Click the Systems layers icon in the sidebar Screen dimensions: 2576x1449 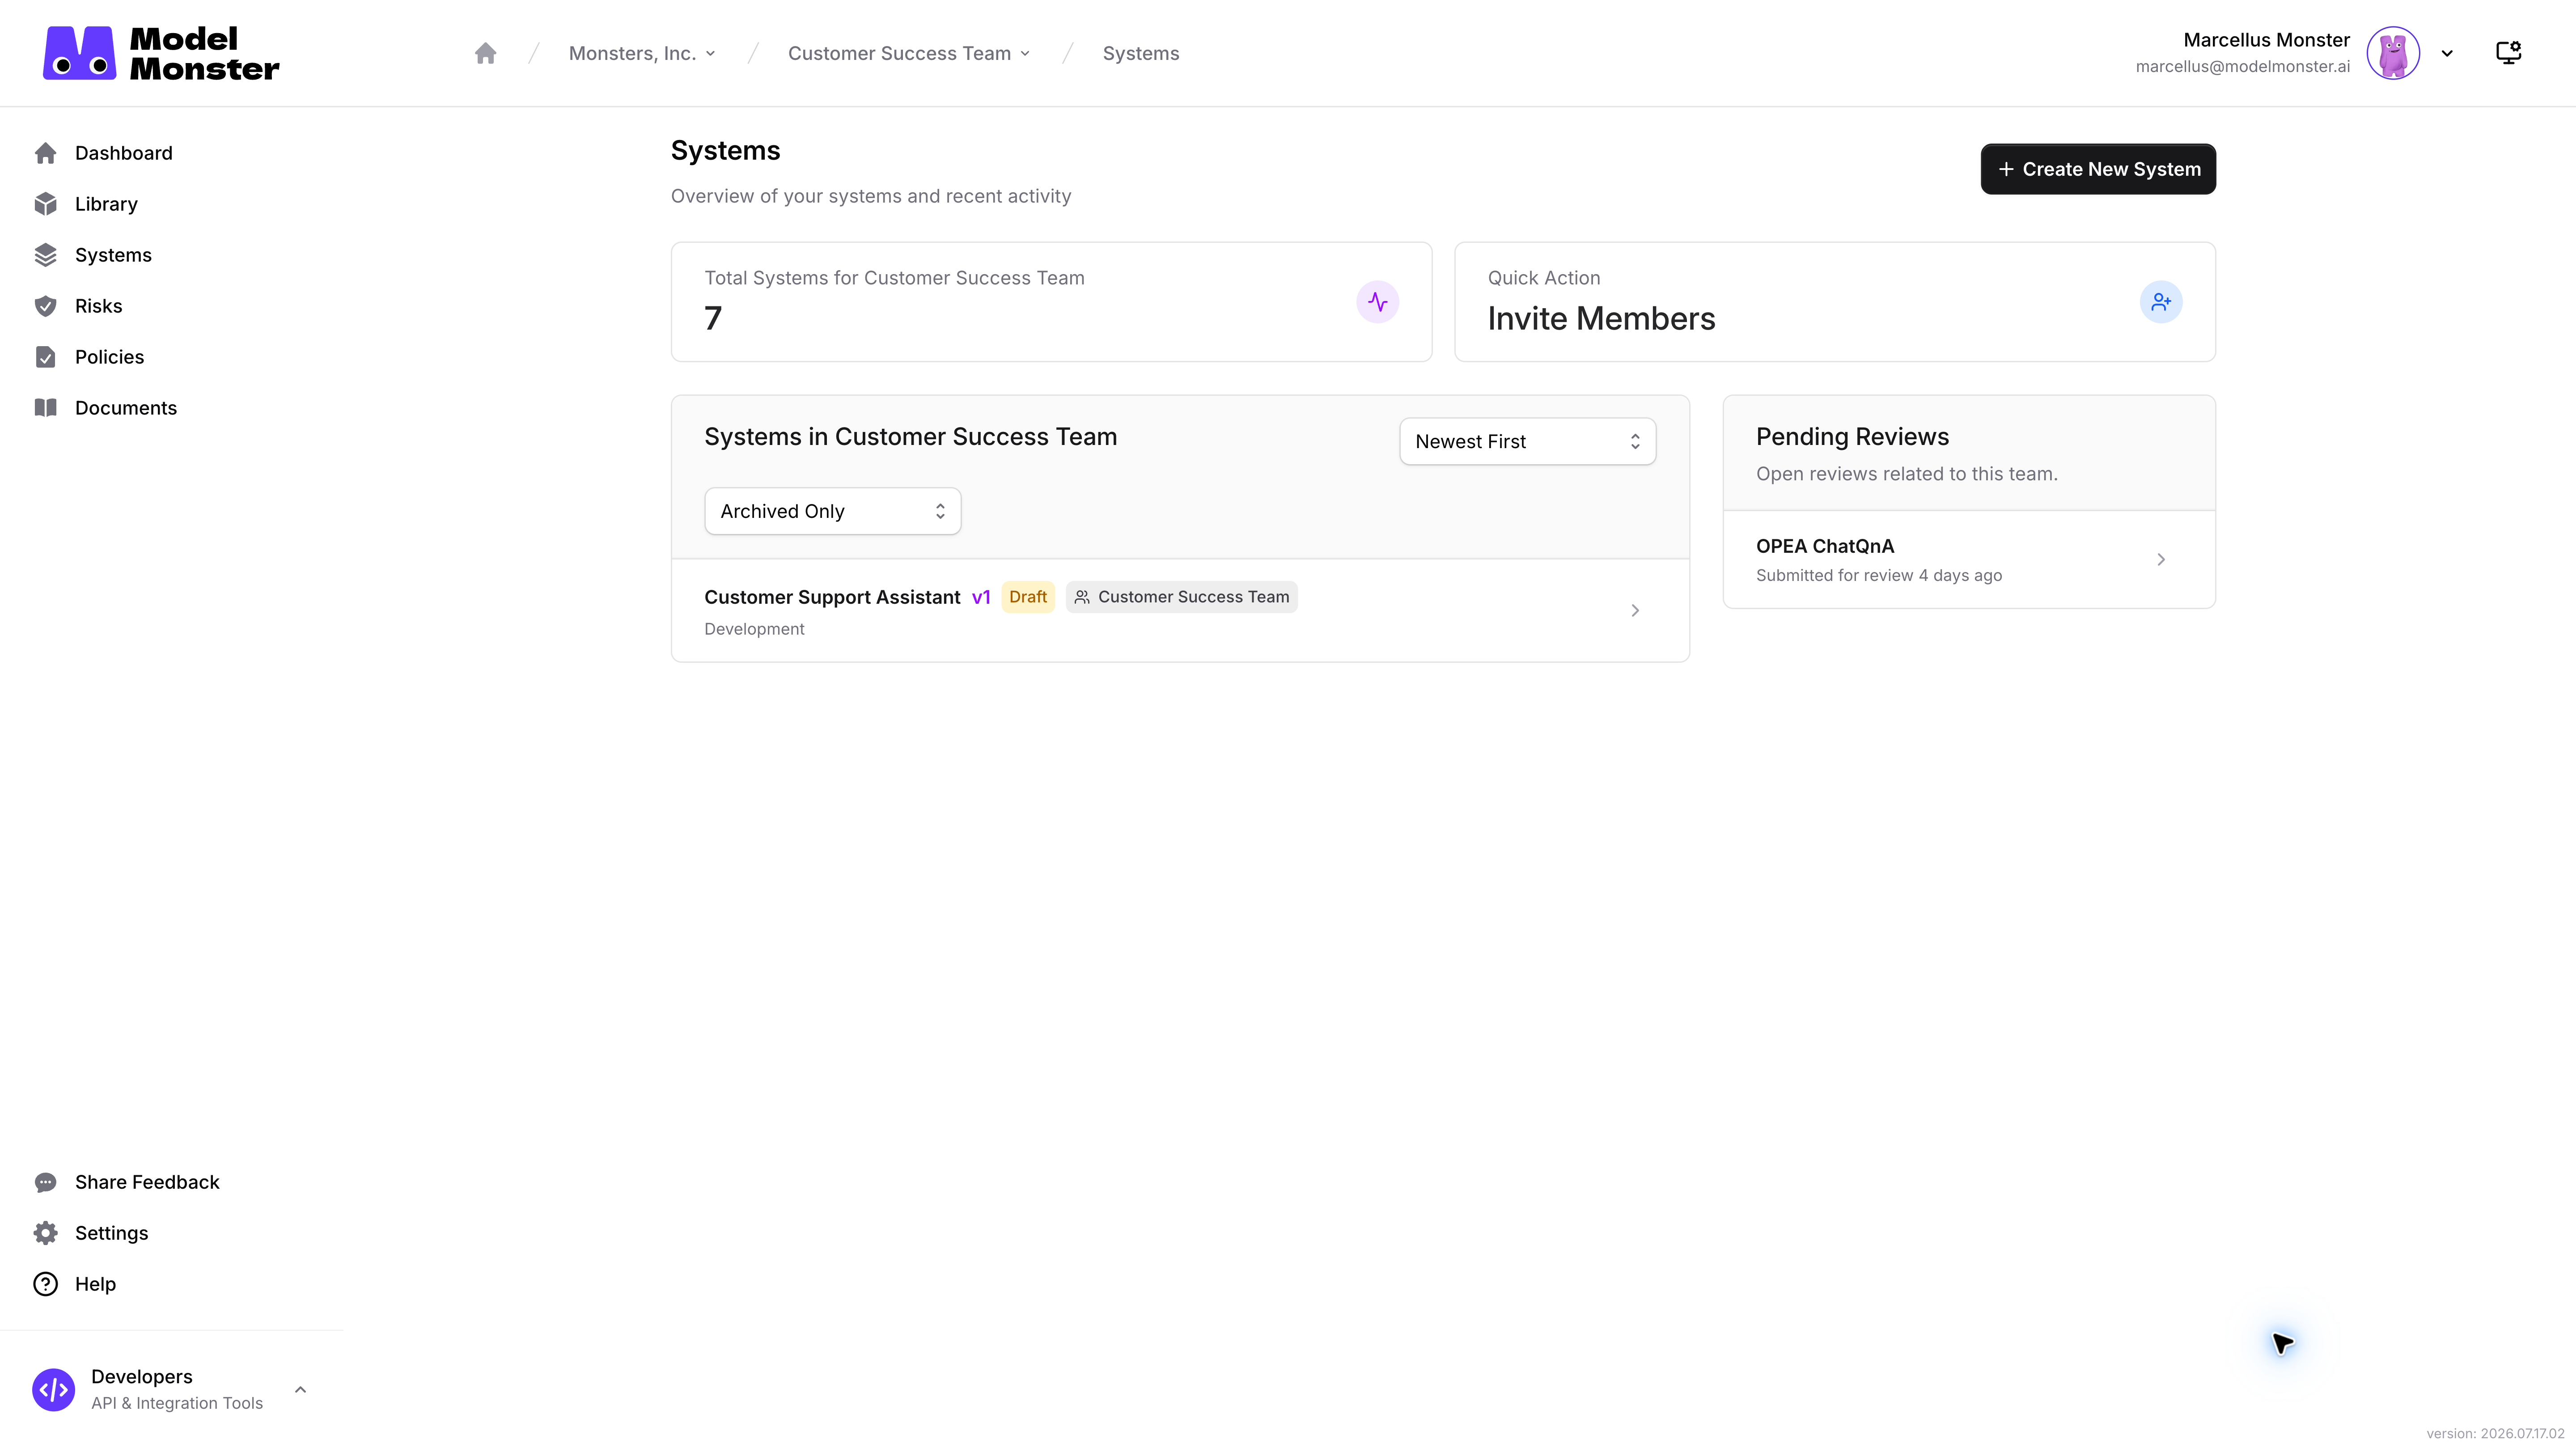[46, 255]
